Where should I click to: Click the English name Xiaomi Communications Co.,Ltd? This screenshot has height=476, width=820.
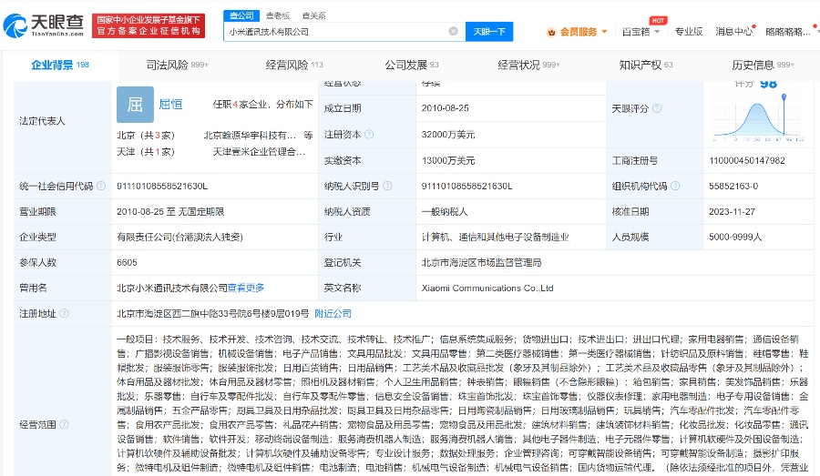(487, 288)
